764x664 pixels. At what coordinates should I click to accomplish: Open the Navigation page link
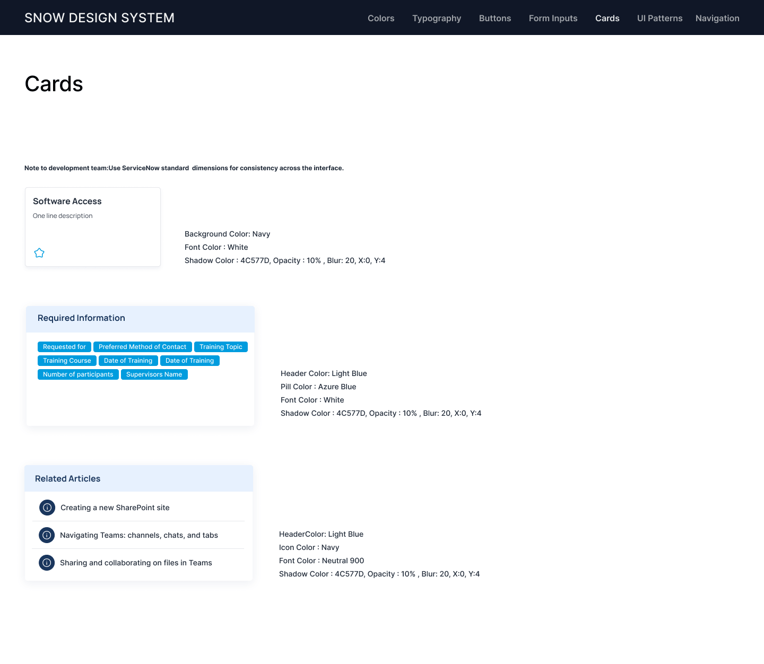point(717,18)
